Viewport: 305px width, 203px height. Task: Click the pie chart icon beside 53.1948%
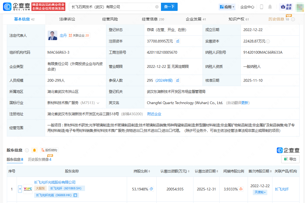(151, 189)
